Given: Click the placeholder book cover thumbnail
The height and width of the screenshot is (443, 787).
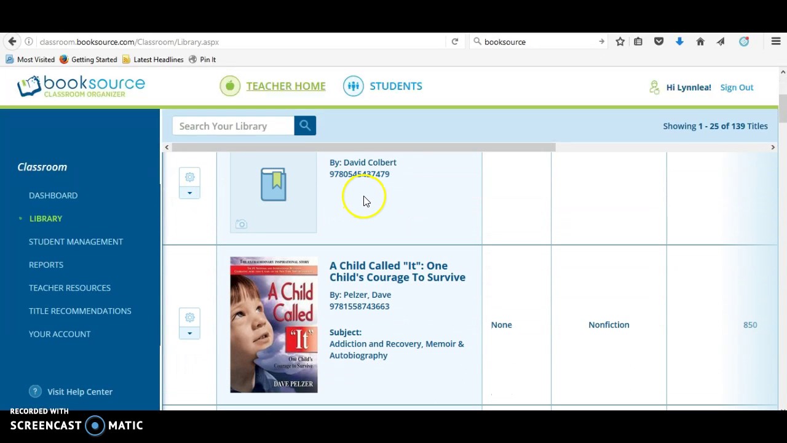Looking at the screenshot, I should (x=274, y=193).
